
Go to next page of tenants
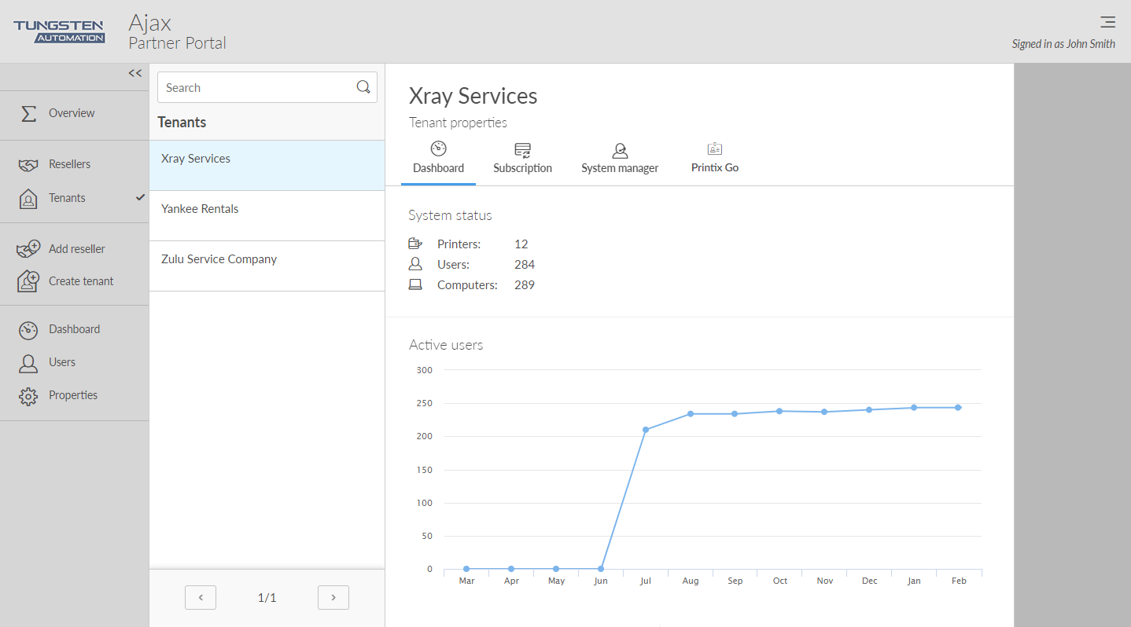click(333, 598)
